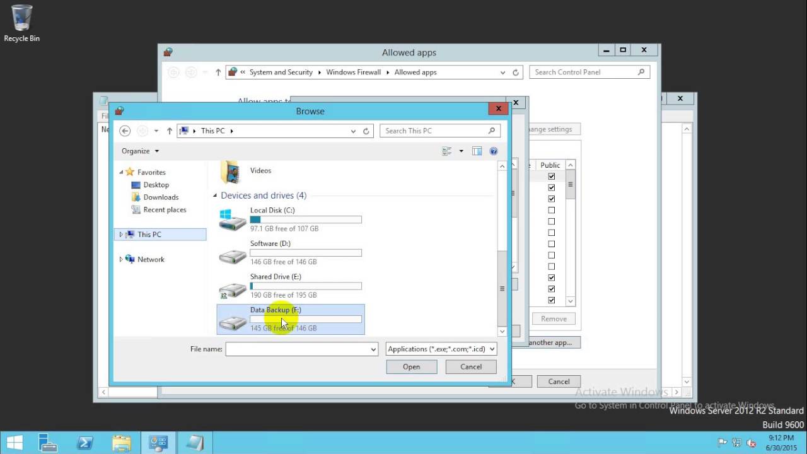The image size is (807, 454).
Task: Expand the Network tree node arrow
Action: click(x=121, y=259)
